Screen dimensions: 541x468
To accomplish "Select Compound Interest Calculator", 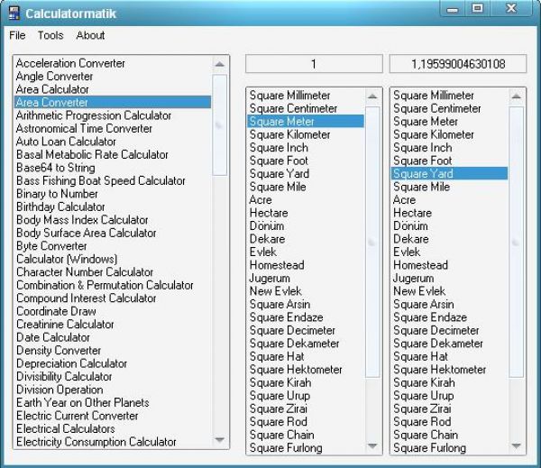I will coord(113,298).
